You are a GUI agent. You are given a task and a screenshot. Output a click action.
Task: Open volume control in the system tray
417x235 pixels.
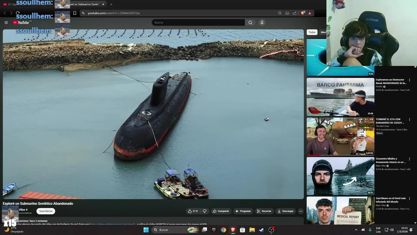coord(392,230)
